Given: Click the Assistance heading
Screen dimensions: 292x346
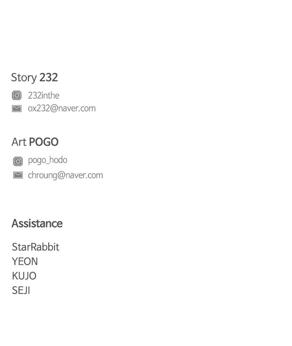Looking at the screenshot, I should tap(37, 224).
